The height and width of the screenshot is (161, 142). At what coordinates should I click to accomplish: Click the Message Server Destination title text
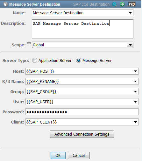tap(35, 4)
